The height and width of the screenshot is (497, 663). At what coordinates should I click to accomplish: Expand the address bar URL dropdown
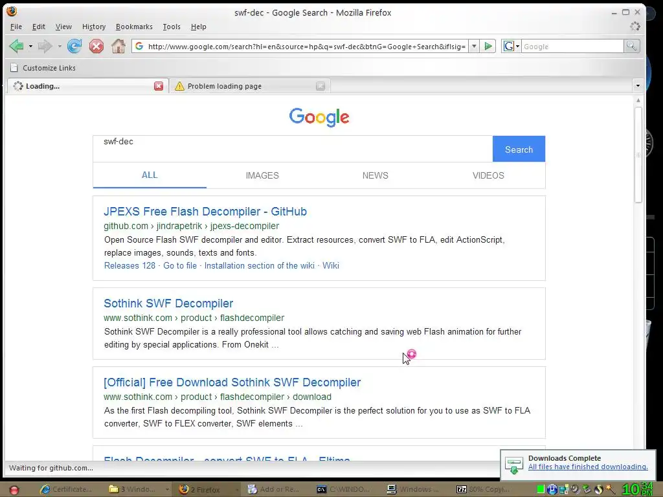(474, 46)
